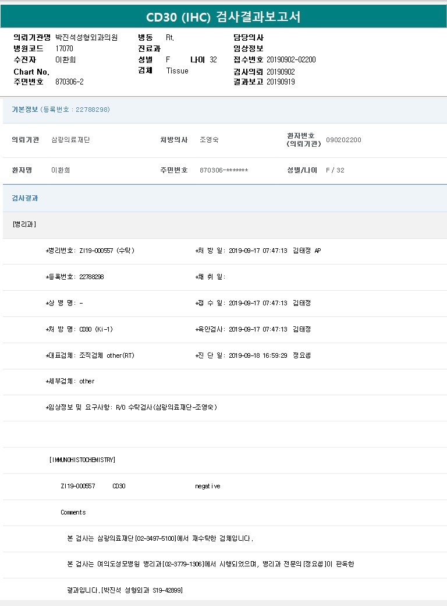Select the 병원코드 value 17070
447x606 pixels.
pos(64,48)
